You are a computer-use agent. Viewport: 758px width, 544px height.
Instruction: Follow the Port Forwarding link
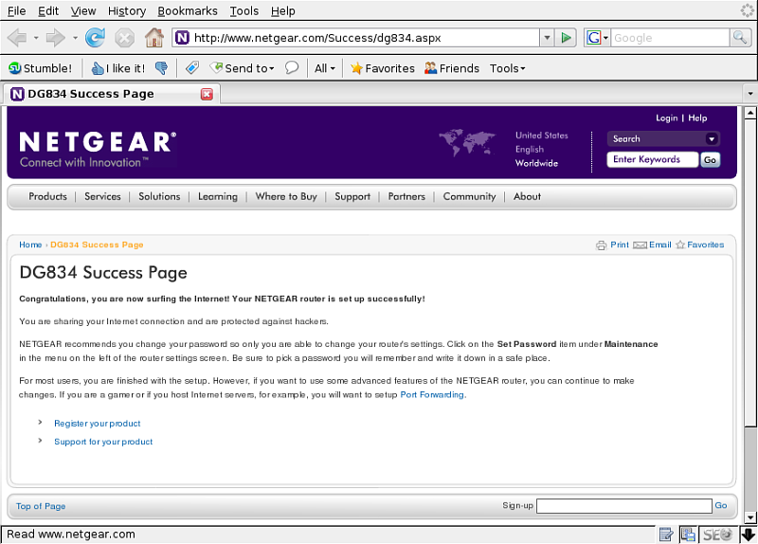pyautogui.click(x=432, y=395)
